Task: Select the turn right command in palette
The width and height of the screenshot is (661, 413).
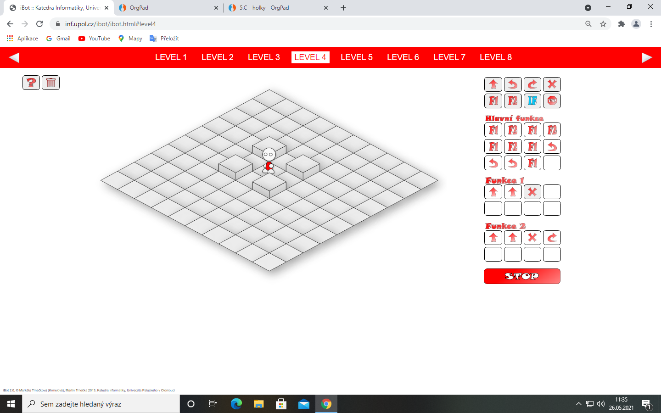Action: 532,84
